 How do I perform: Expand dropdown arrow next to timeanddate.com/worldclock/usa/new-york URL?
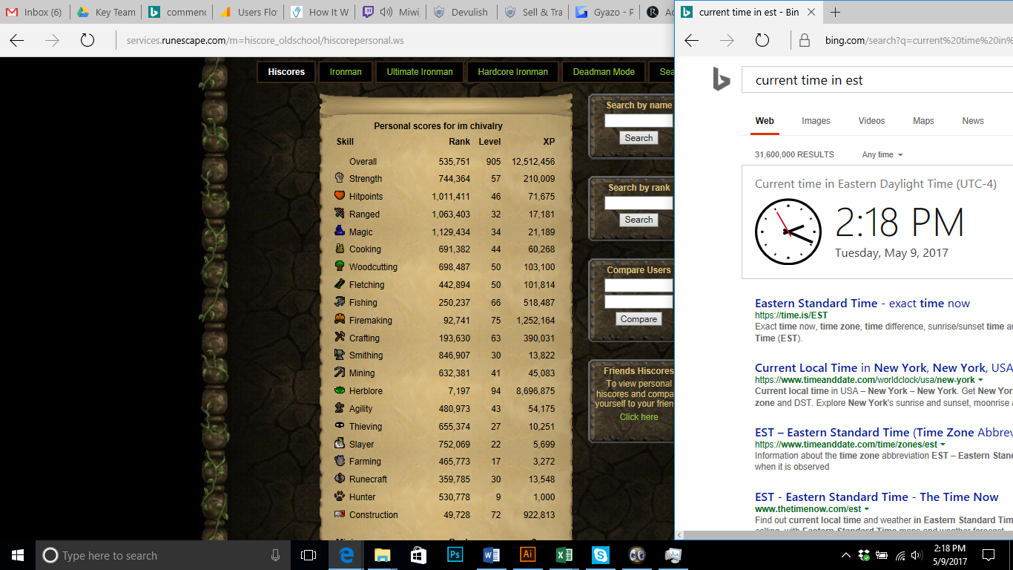[x=981, y=380]
